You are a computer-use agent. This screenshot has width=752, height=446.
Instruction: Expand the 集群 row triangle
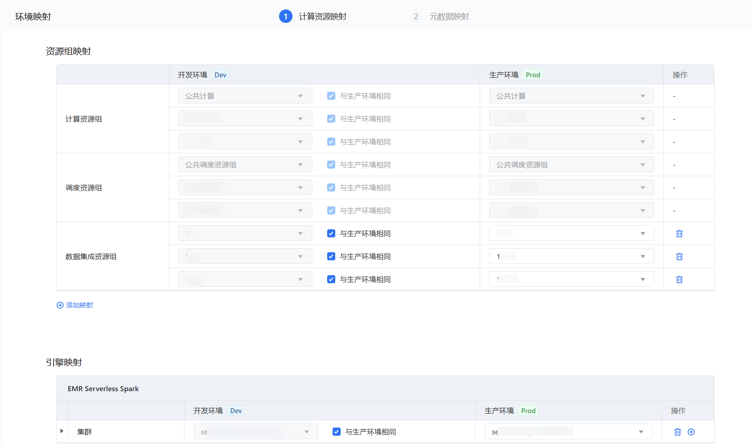click(62, 431)
